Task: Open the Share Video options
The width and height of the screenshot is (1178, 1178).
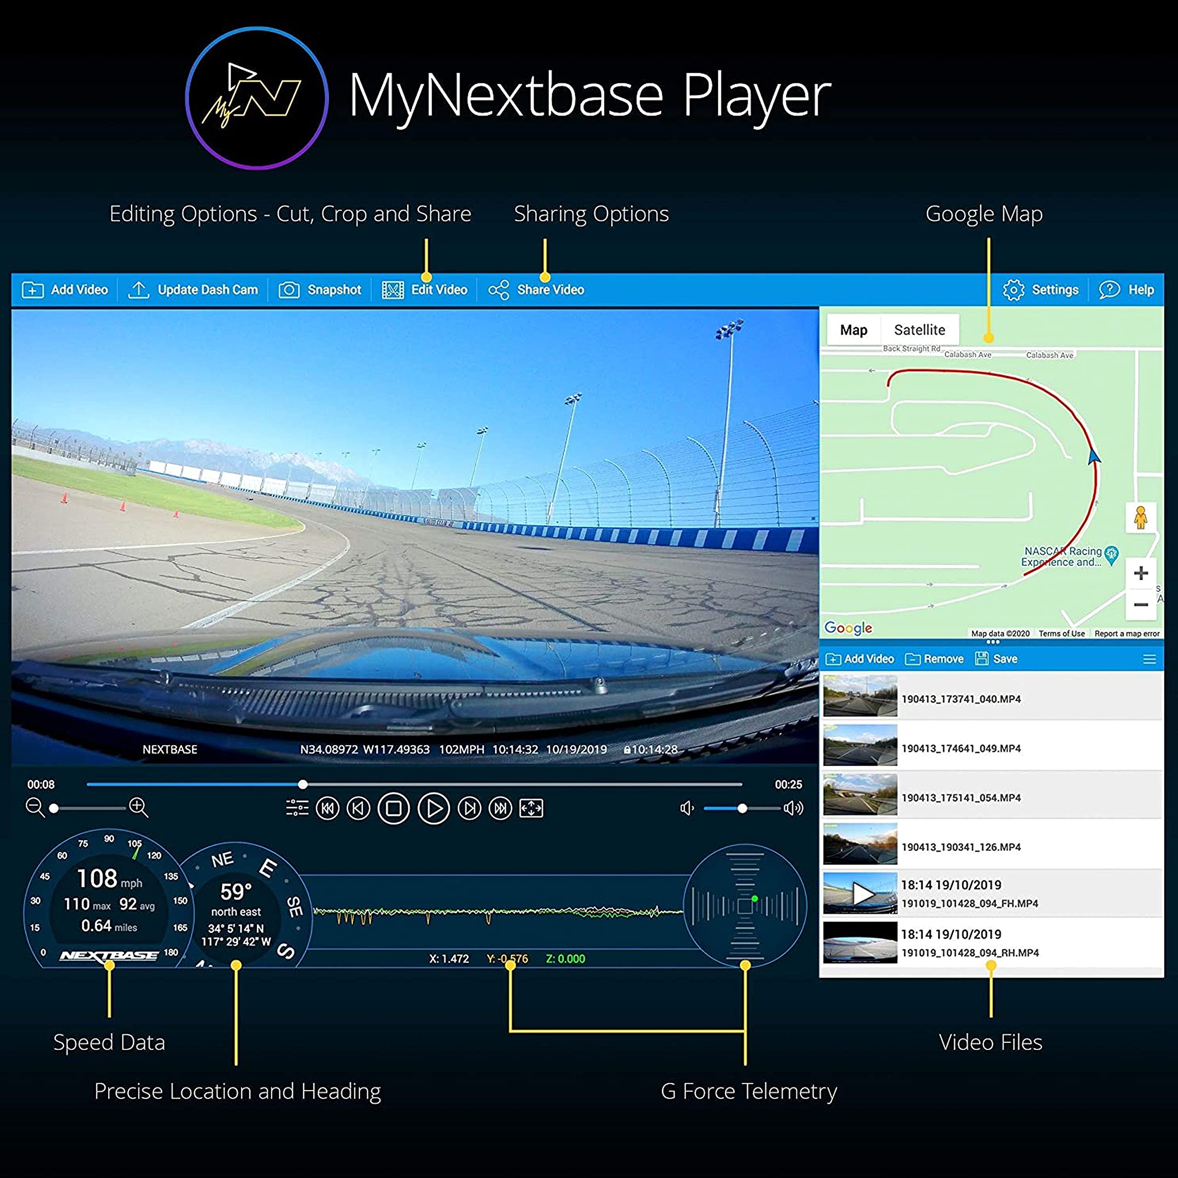Action: click(x=536, y=290)
